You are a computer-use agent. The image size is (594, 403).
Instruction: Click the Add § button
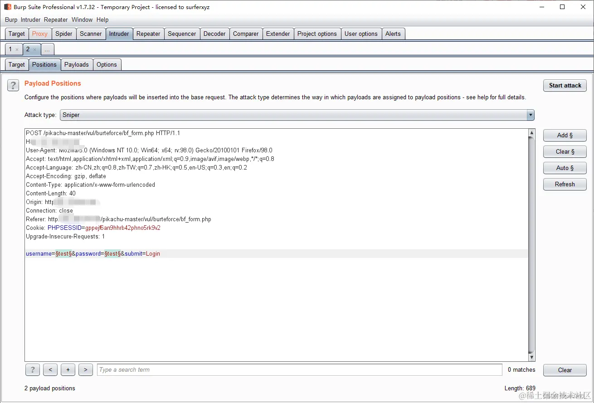565,135
